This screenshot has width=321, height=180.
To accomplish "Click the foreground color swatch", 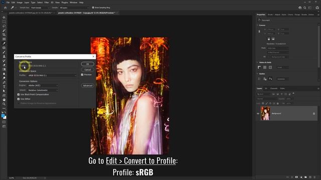I will [3, 116].
